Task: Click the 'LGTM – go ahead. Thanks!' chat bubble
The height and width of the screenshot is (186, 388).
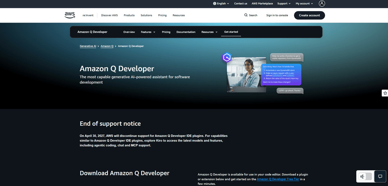Action: [x=290, y=91]
